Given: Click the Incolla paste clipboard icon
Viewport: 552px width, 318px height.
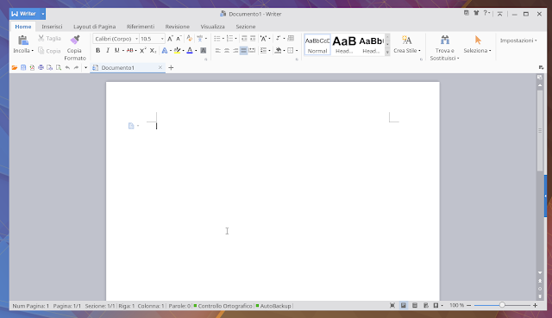Looking at the screenshot, I should (x=23, y=41).
